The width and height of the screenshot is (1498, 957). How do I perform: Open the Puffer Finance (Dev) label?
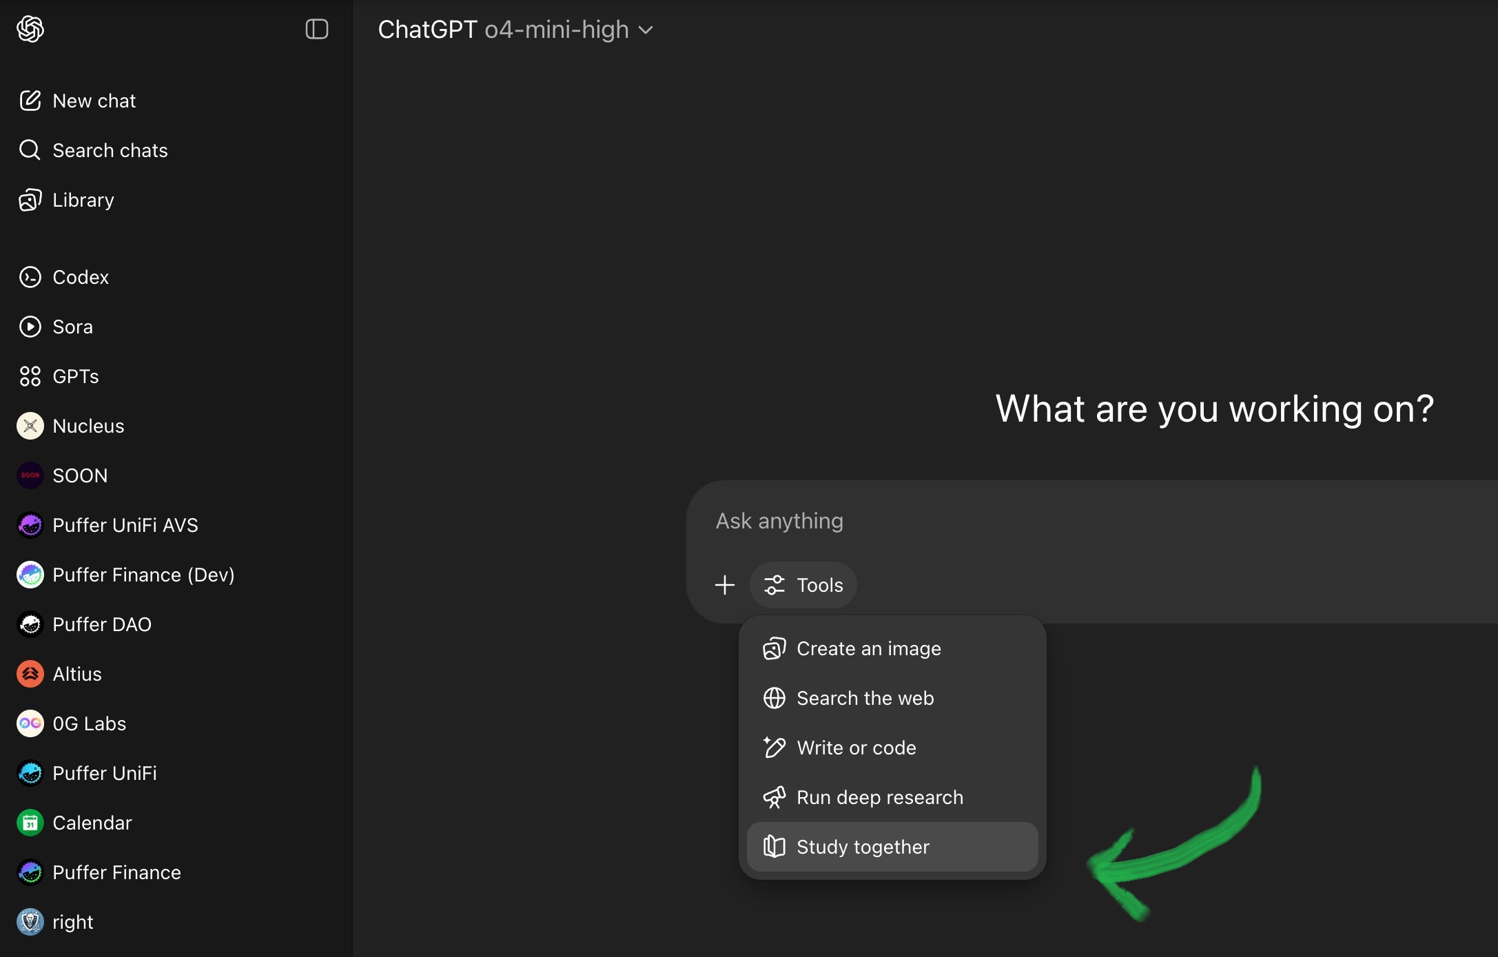click(x=143, y=575)
